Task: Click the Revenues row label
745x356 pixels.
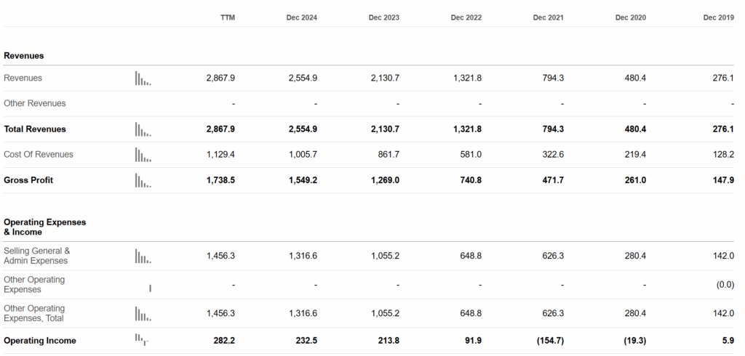Action: 23,78
